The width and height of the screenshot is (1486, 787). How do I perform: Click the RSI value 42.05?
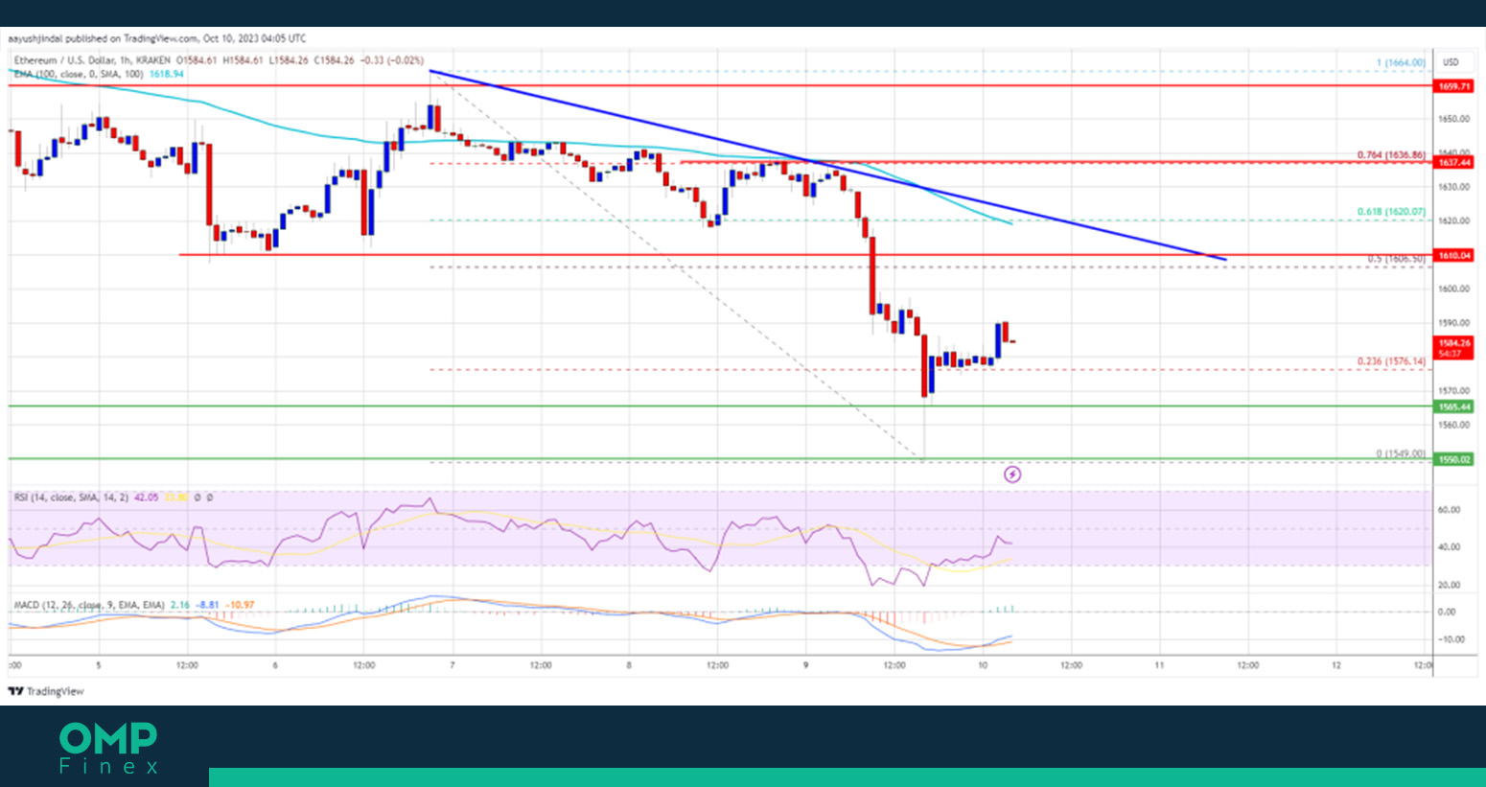coord(146,498)
